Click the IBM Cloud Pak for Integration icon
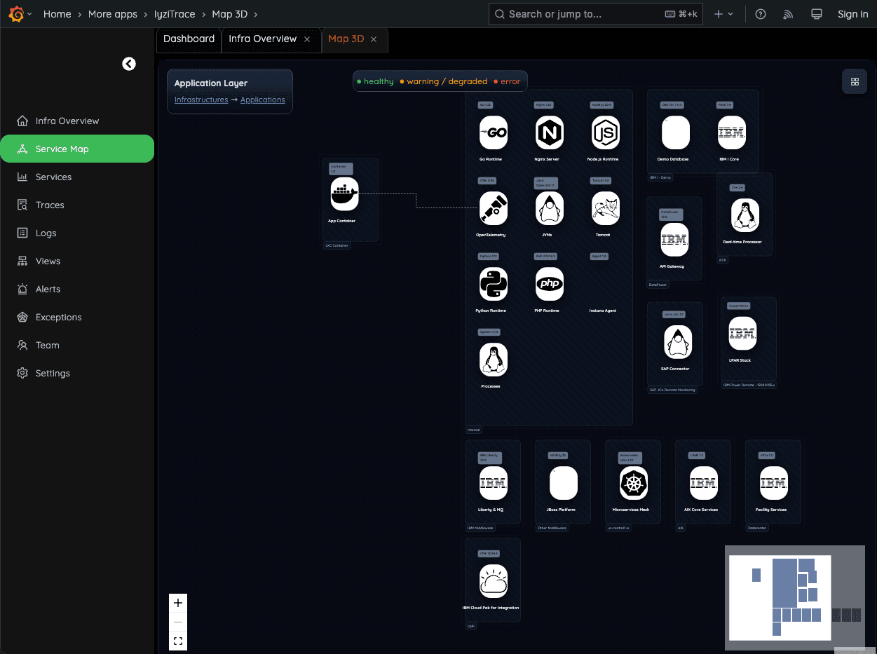 click(493, 581)
